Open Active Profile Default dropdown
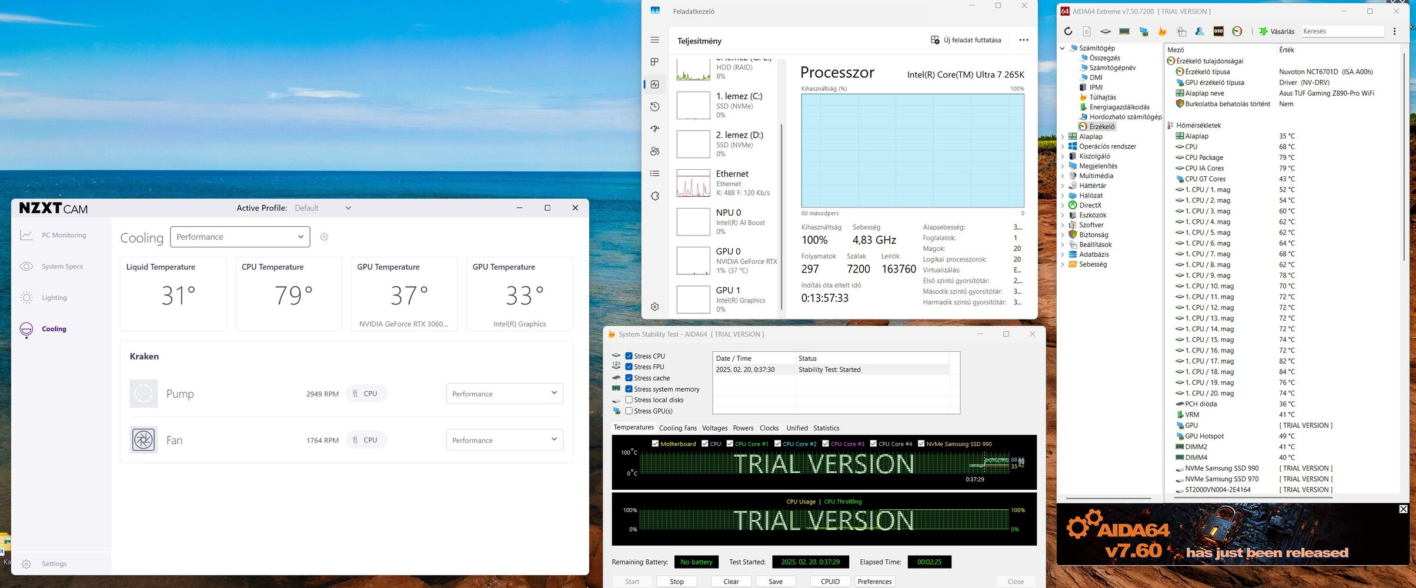This screenshot has height=588, width=1416. 323,208
